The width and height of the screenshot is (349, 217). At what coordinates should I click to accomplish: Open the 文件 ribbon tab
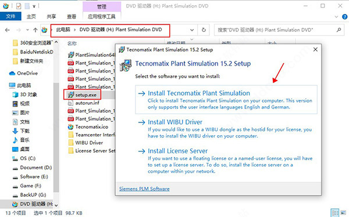coord(10,16)
